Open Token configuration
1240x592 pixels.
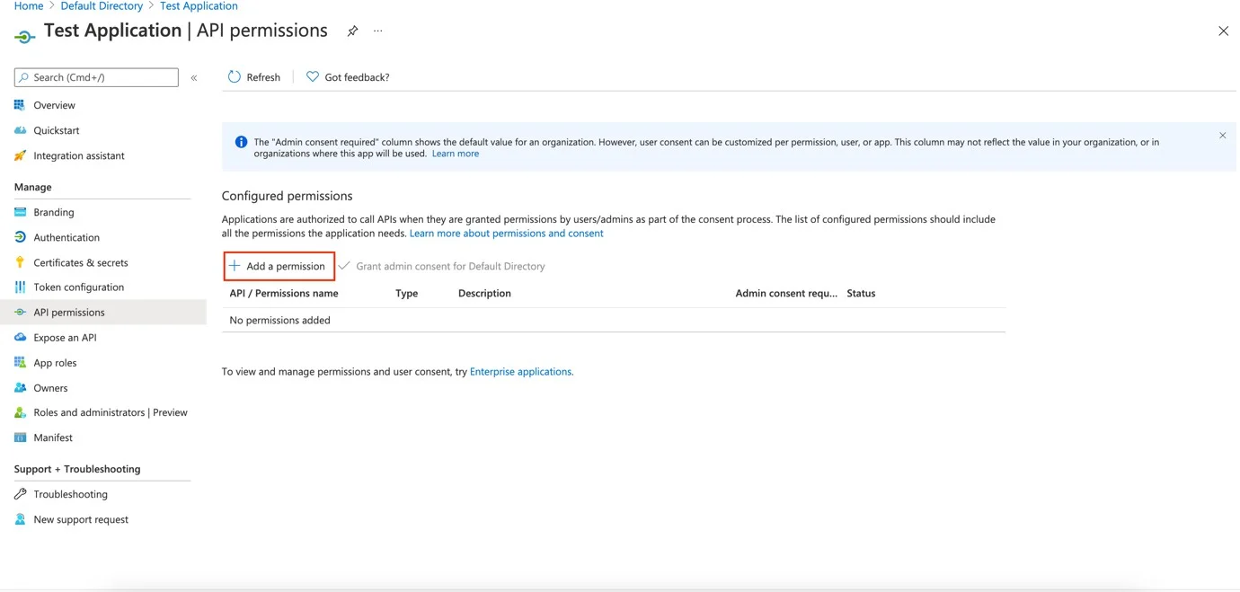coord(79,287)
